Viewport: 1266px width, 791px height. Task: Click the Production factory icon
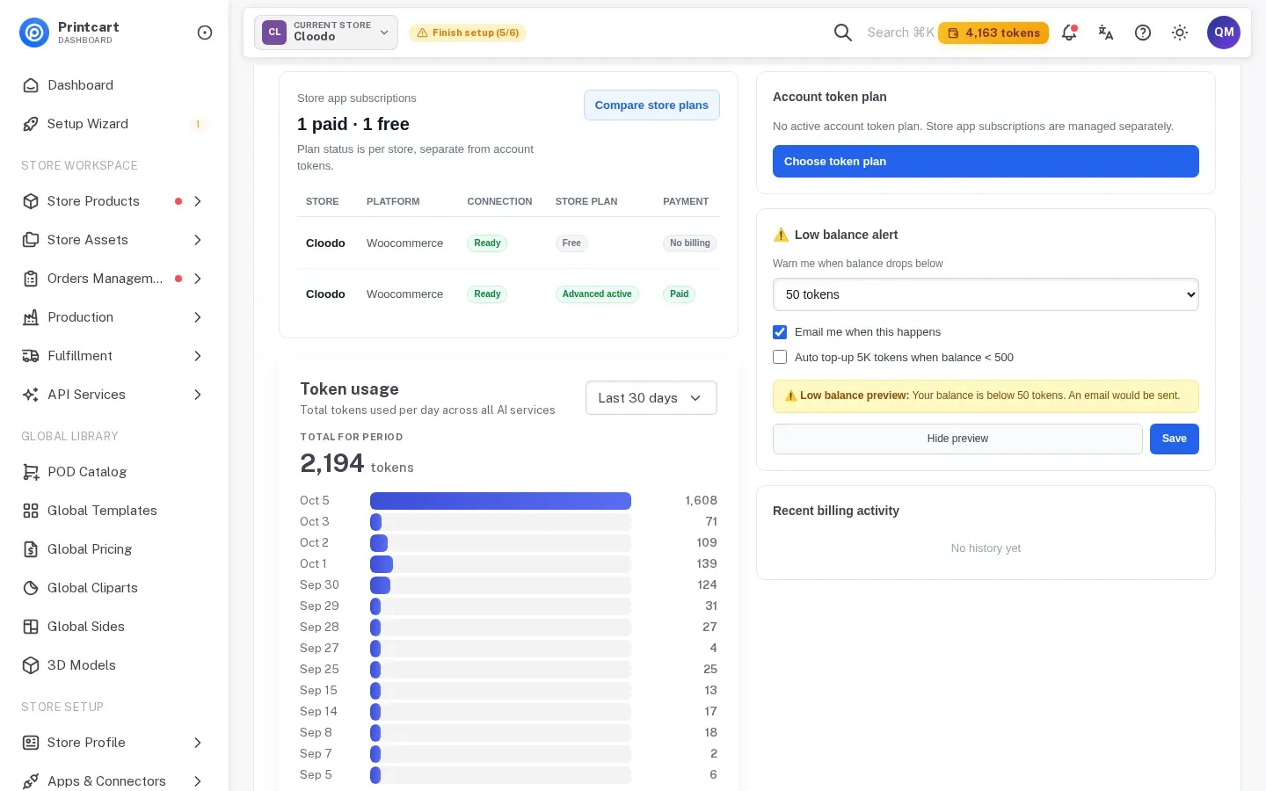pos(31,317)
